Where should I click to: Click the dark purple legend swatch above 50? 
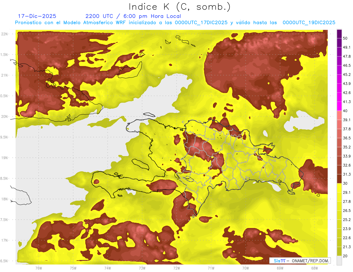339,34
